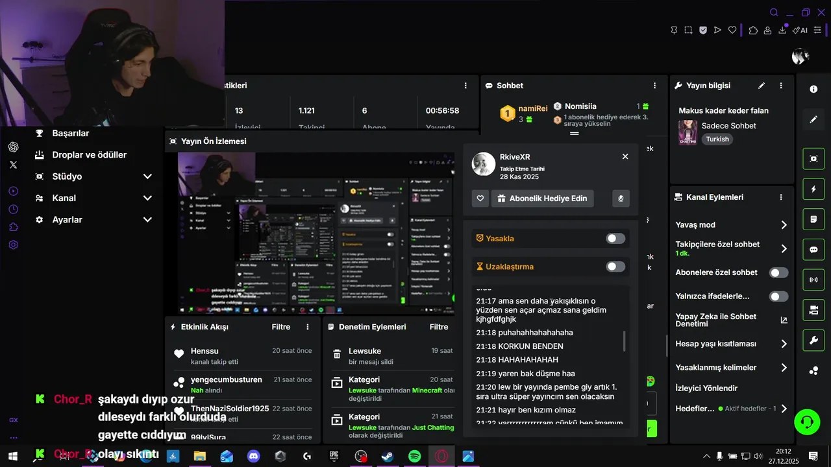The image size is (831, 467).
Task: Open Filtre in Denetim Eylemleri panel
Action: pyautogui.click(x=439, y=327)
